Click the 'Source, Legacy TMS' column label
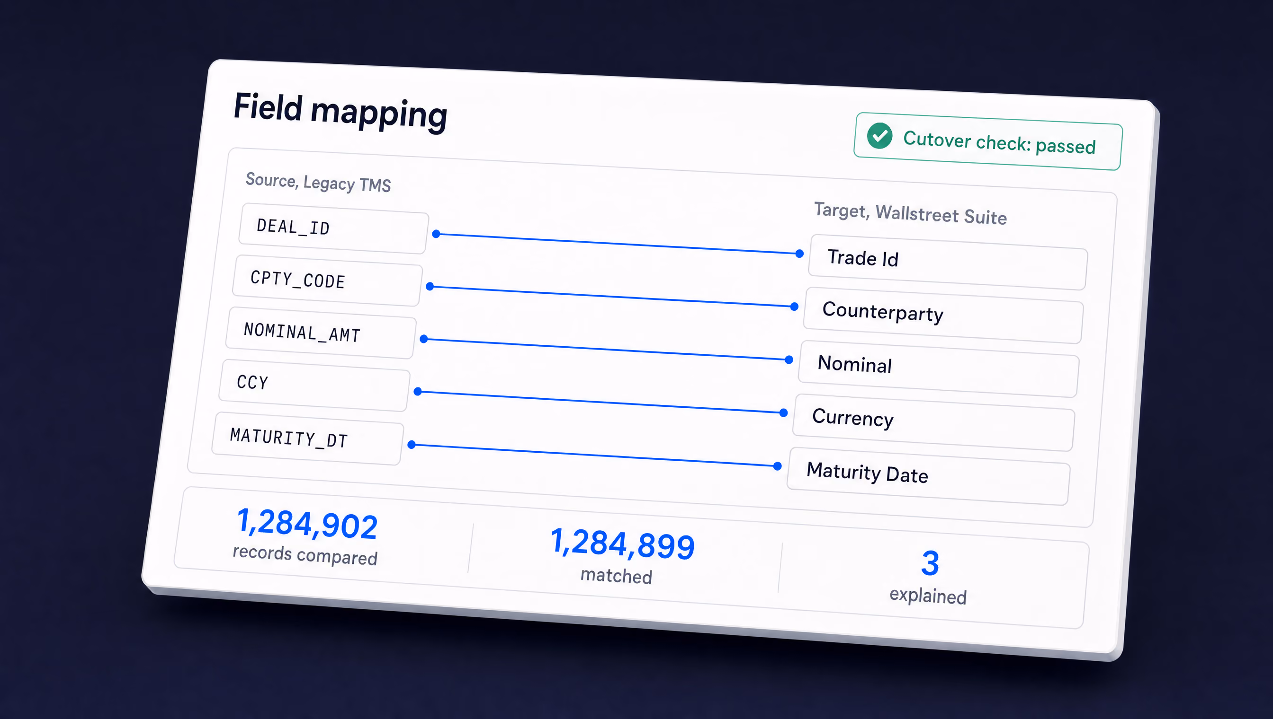Screen dimensions: 1273x719 coord(318,182)
